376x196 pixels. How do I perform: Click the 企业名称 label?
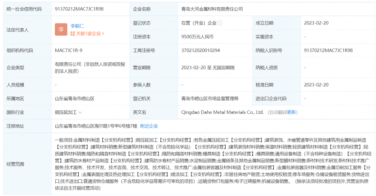tap(142, 9)
